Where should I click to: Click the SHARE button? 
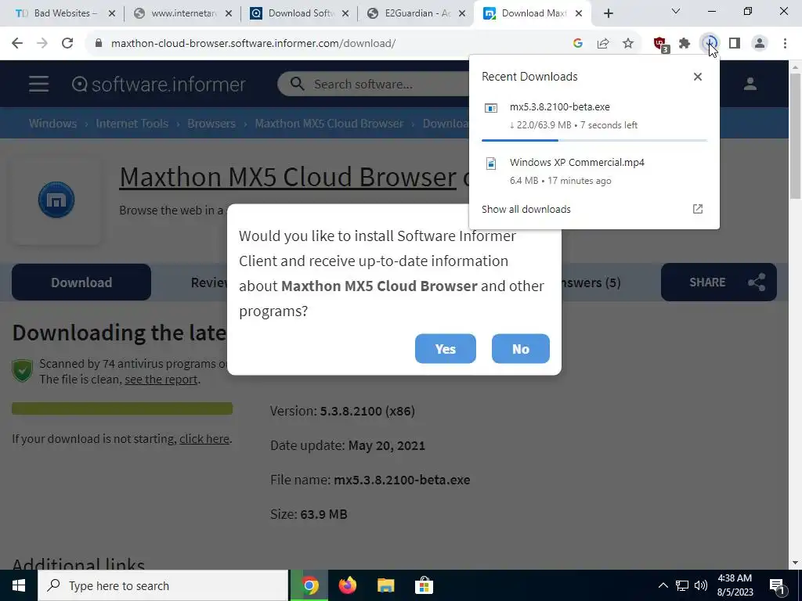pos(719,282)
